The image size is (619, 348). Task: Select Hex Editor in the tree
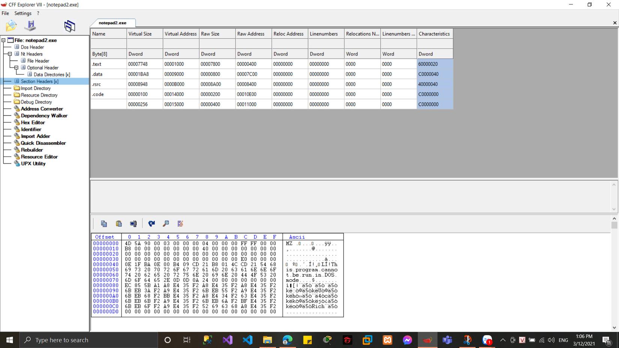(x=33, y=123)
